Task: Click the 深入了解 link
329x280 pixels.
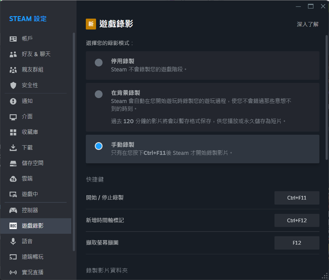Action: point(308,25)
